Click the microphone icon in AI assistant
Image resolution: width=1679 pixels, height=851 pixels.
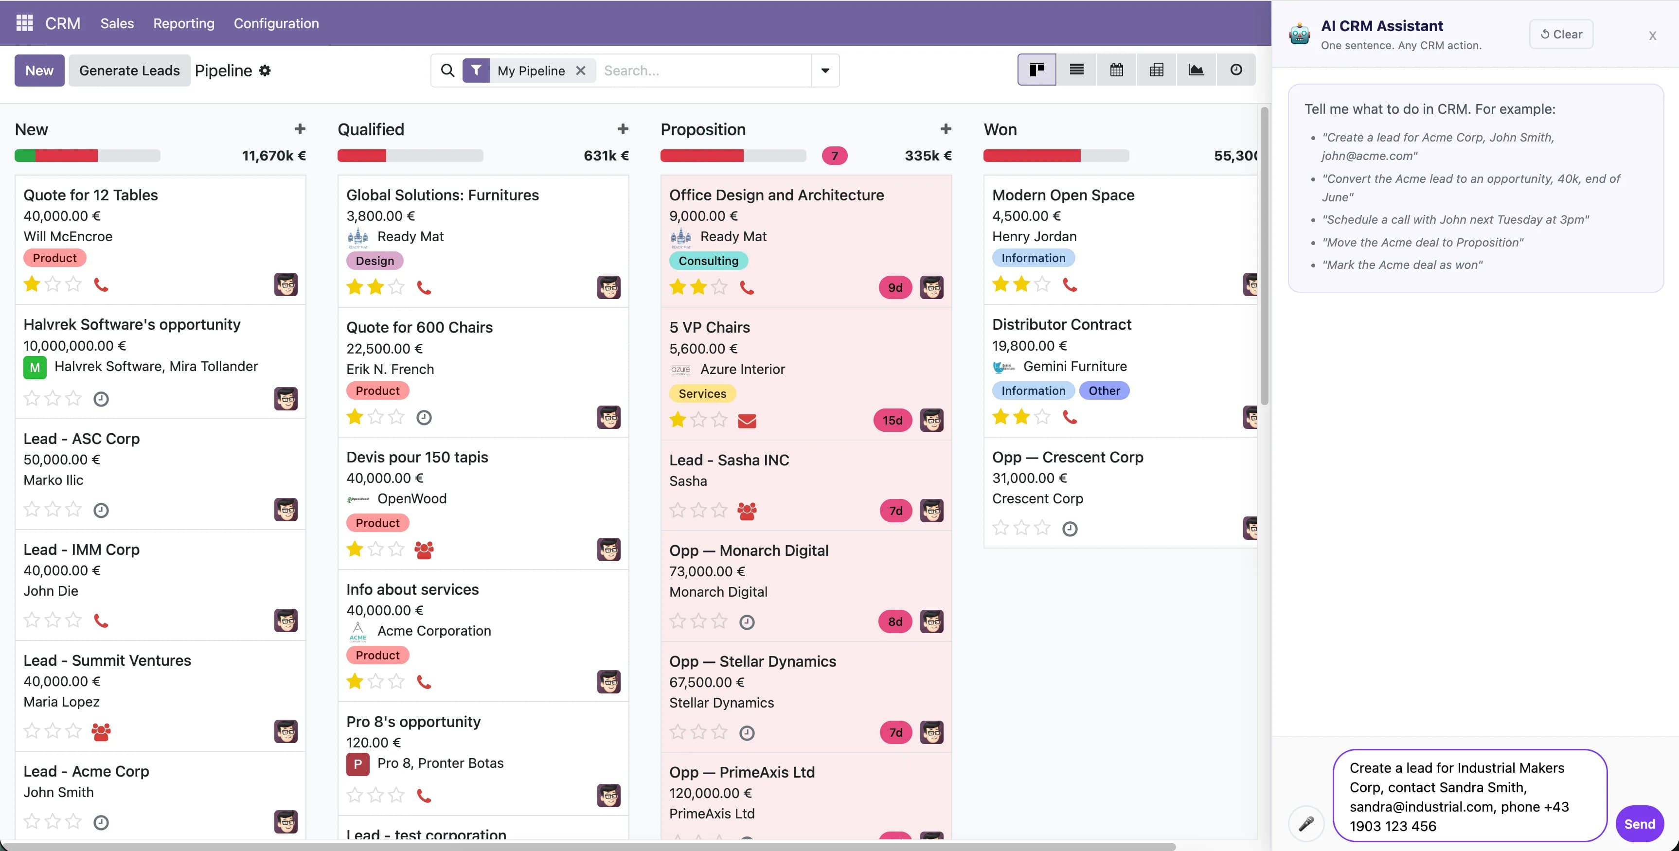click(x=1305, y=824)
